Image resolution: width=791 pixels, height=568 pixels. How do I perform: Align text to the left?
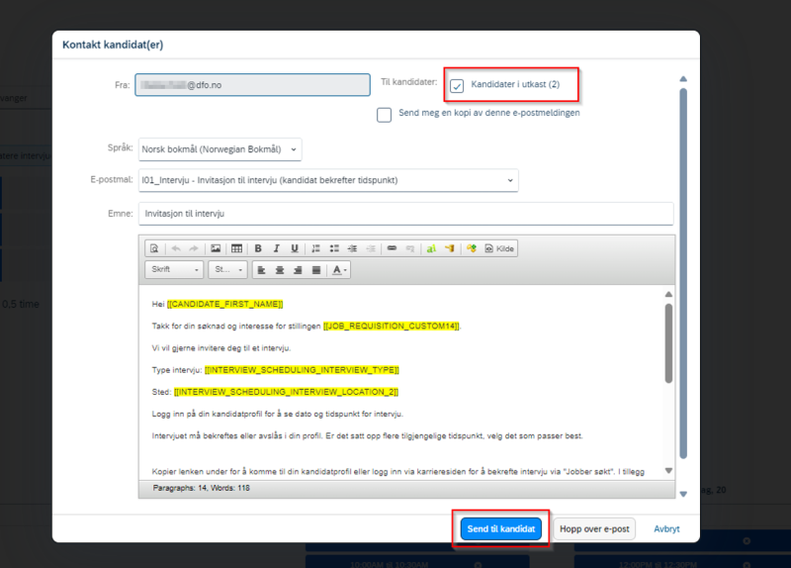pos(261,270)
